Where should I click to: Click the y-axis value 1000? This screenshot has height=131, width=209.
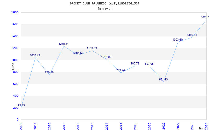click(15, 60)
